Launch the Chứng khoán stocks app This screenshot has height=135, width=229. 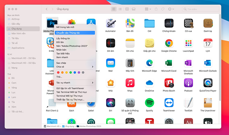tap(169, 23)
